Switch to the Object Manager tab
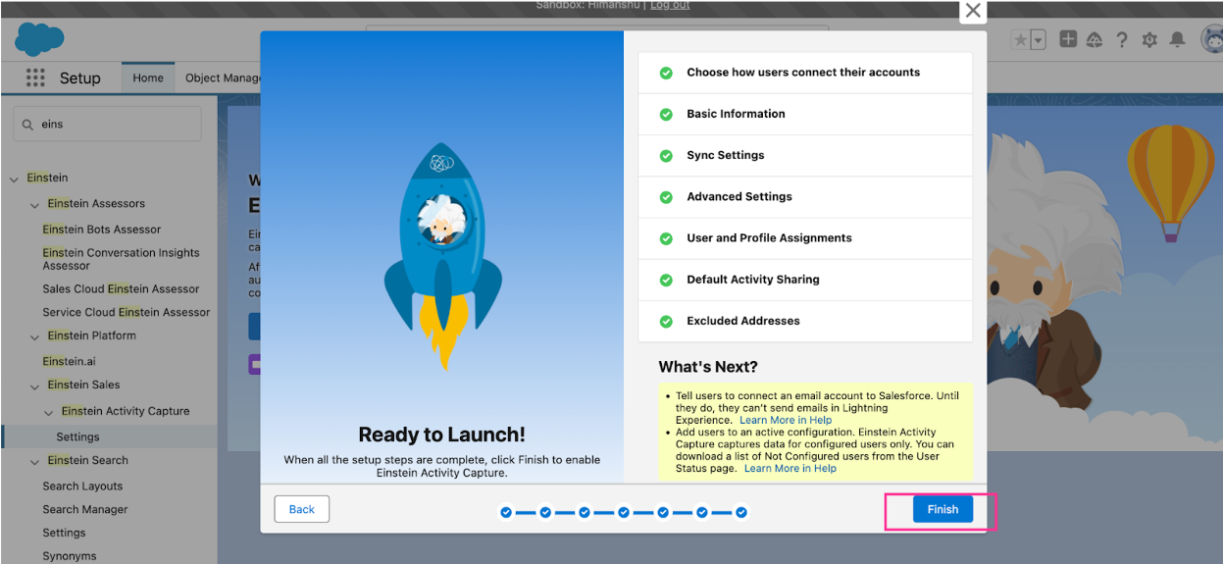 [223, 77]
